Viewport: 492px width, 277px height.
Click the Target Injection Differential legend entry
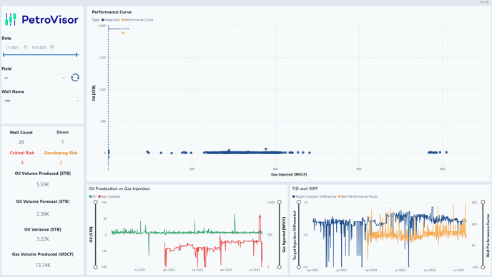pyautogui.click(x=314, y=196)
